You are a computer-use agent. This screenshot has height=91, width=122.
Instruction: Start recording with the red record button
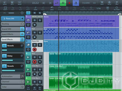69,3
